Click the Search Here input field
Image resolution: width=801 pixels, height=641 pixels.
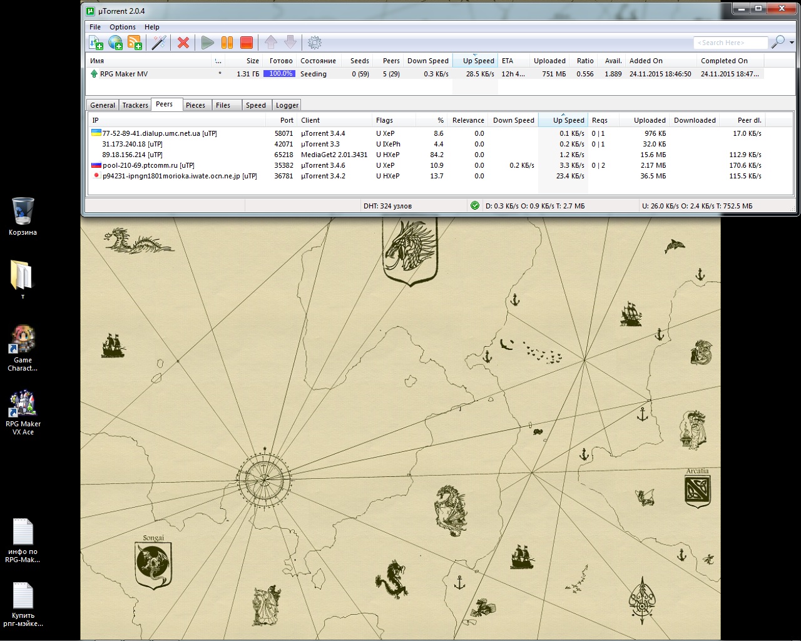(730, 43)
